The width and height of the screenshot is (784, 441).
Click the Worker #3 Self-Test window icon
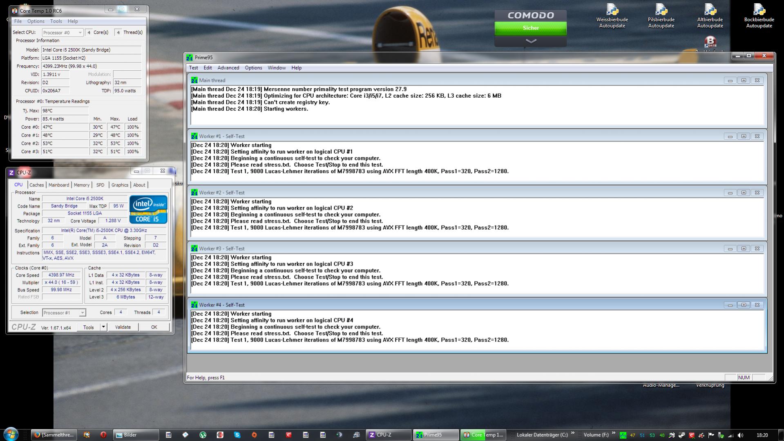(x=194, y=248)
